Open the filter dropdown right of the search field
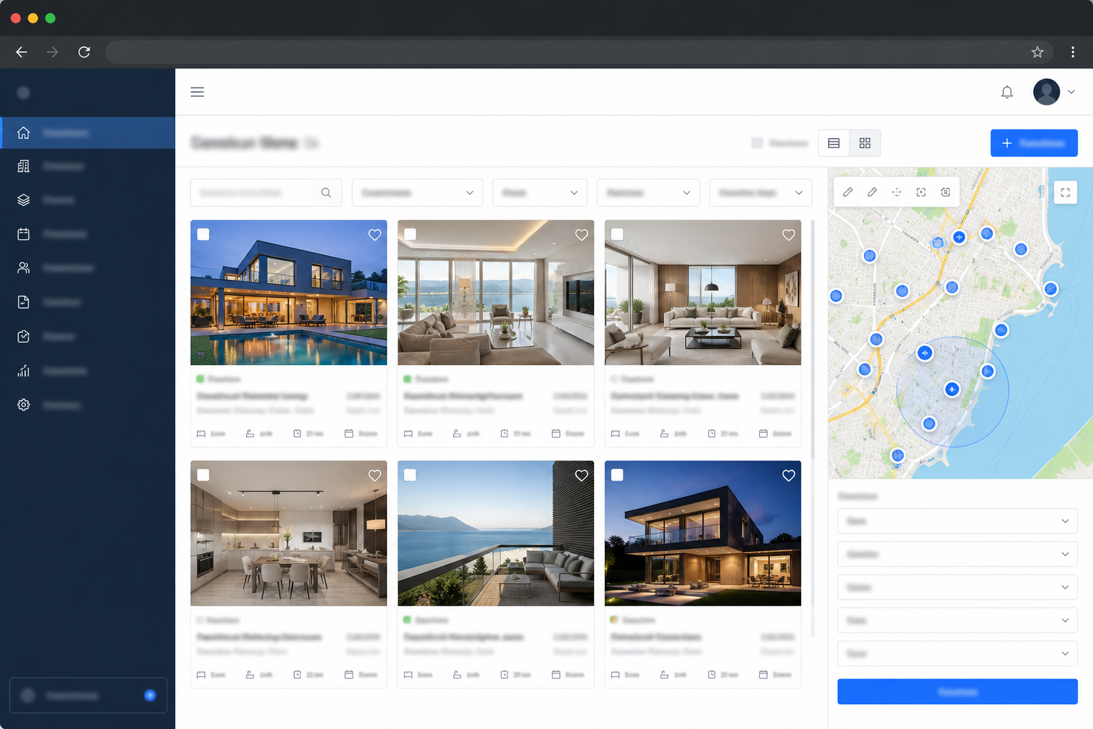Image resolution: width=1093 pixels, height=729 pixels. point(418,193)
